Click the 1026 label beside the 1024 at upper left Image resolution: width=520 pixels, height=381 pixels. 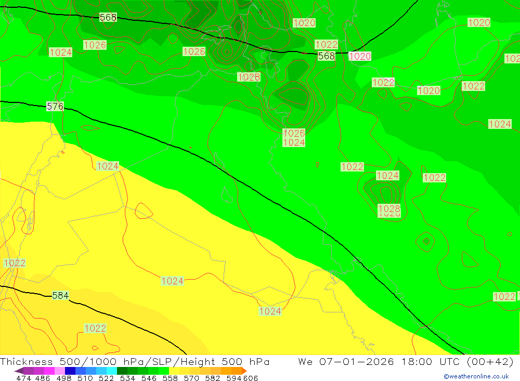[95, 45]
